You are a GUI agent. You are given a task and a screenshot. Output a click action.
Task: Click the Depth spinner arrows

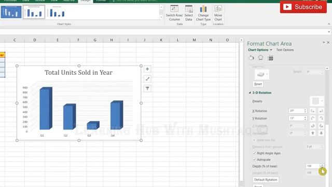coord(322,166)
